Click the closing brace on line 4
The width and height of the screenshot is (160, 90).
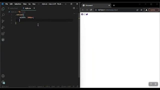(x=16, y=23)
